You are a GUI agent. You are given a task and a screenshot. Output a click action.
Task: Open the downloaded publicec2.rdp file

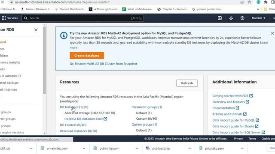158,148
